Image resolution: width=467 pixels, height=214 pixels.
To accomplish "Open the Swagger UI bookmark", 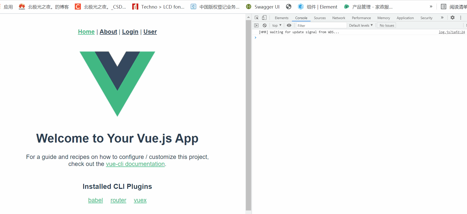I will (263, 7).
